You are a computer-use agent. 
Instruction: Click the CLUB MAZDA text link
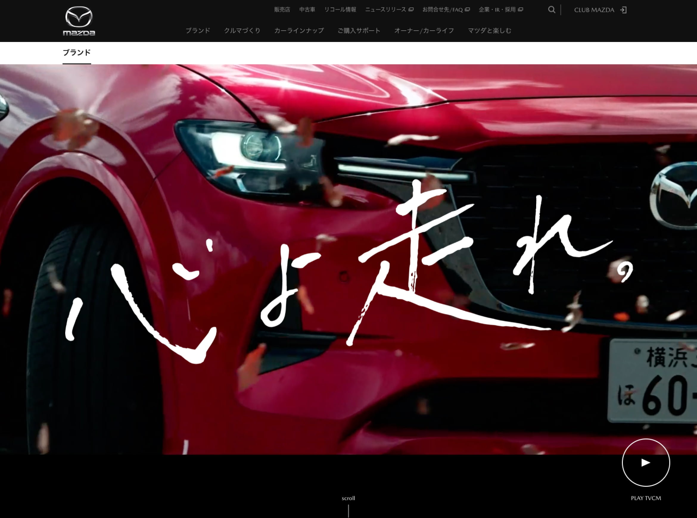tap(594, 10)
